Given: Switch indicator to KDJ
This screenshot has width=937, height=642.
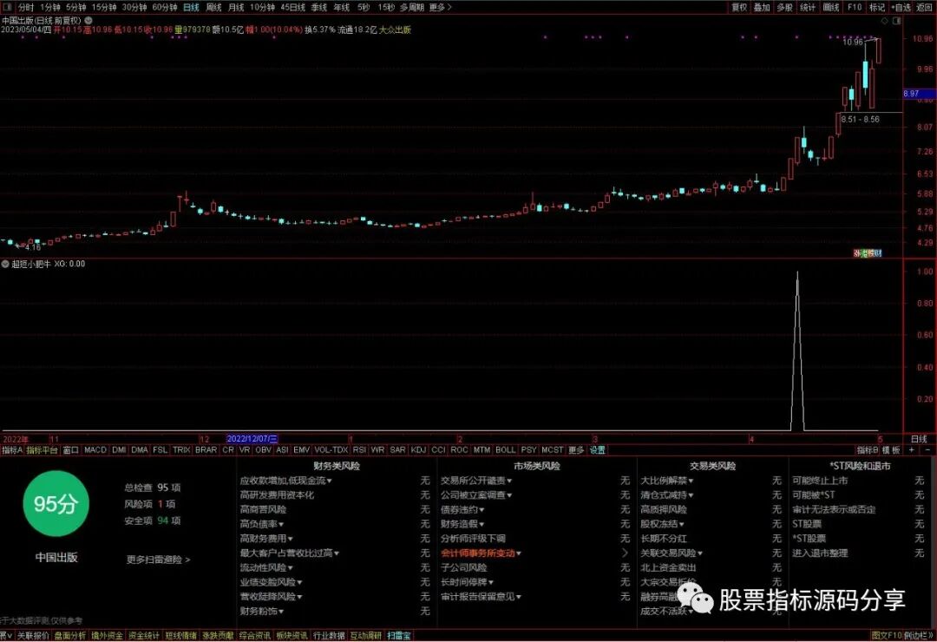Looking at the screenshot, I should (418, 449).
